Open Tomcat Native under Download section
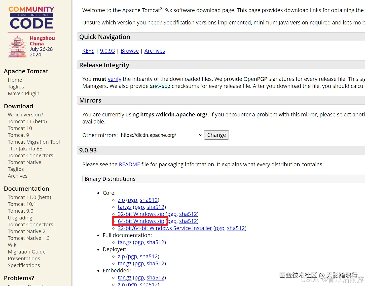Image resolution: width=365 pixels, height=286 pixels. 24,162
